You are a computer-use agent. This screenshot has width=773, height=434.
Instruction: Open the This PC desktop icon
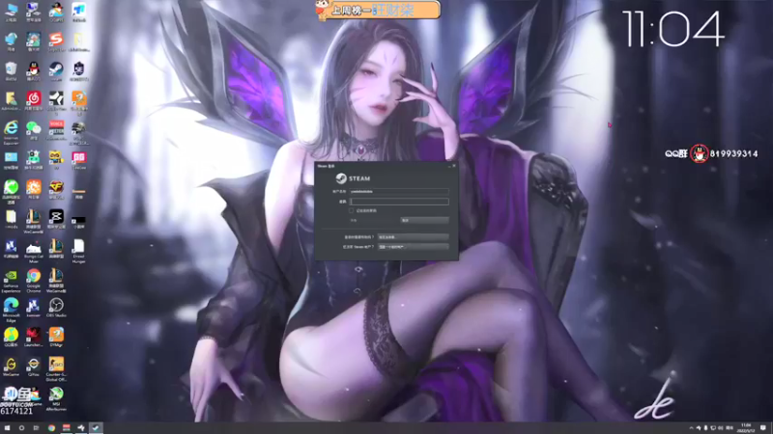pos(11,12)
